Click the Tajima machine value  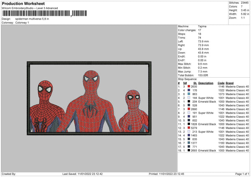pyautogui.click(x=202, y=26)
